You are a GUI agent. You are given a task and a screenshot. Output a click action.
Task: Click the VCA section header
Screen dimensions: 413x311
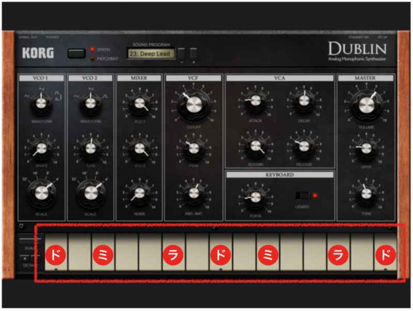[x=280, y=78]
